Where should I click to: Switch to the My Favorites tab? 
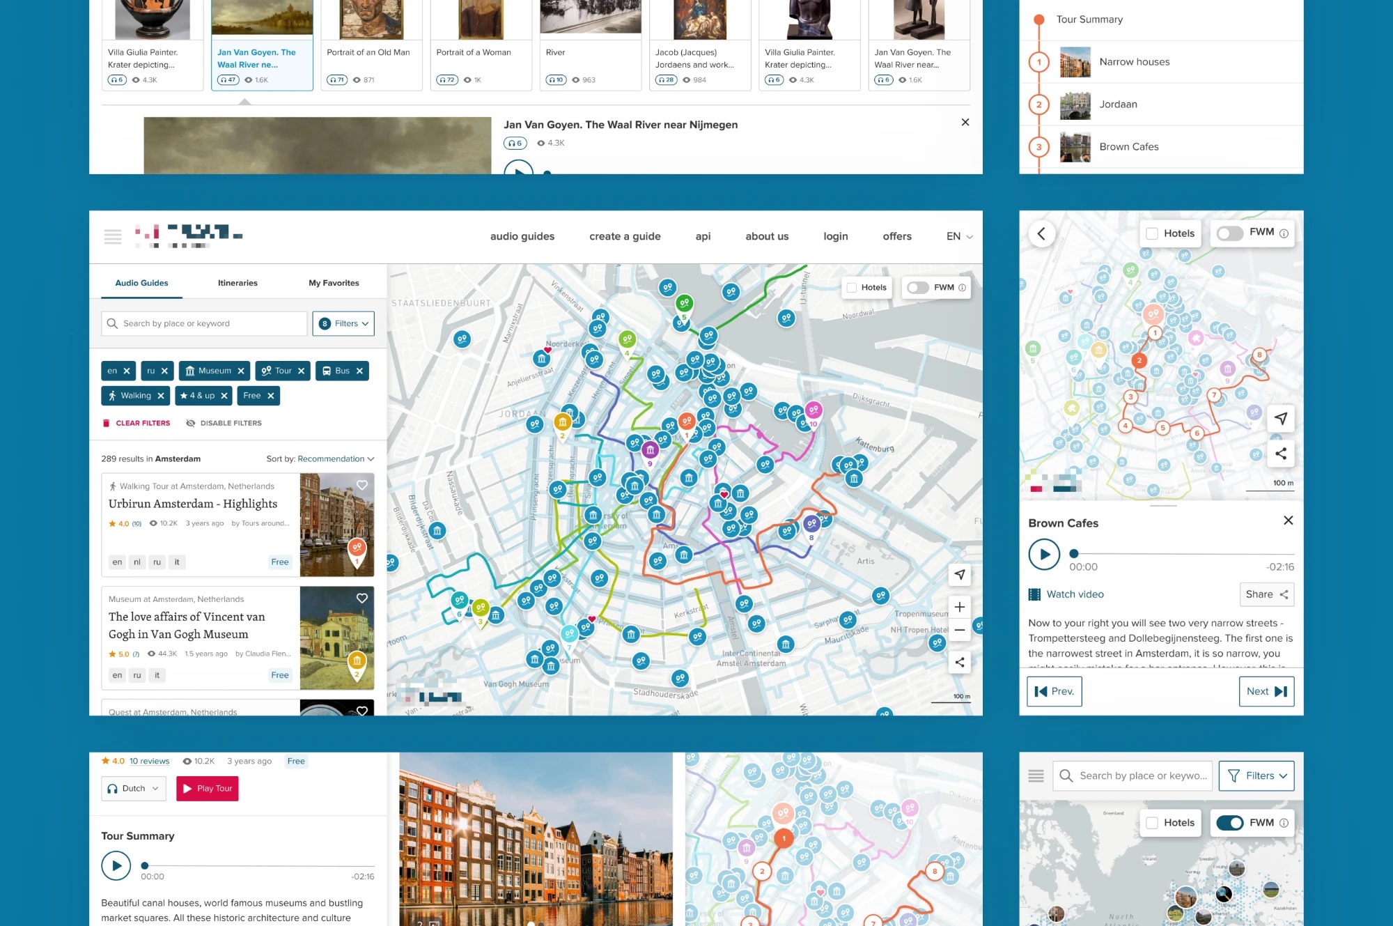point(334,283)
